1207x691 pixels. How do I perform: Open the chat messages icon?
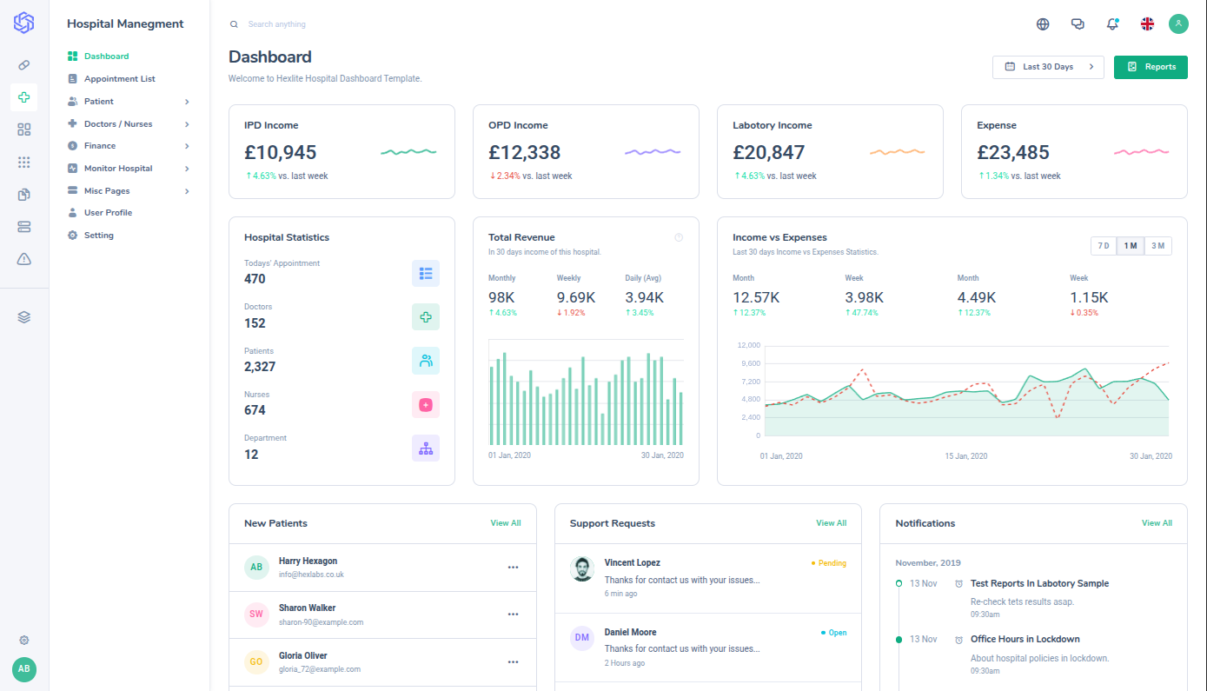point(1078,24)
